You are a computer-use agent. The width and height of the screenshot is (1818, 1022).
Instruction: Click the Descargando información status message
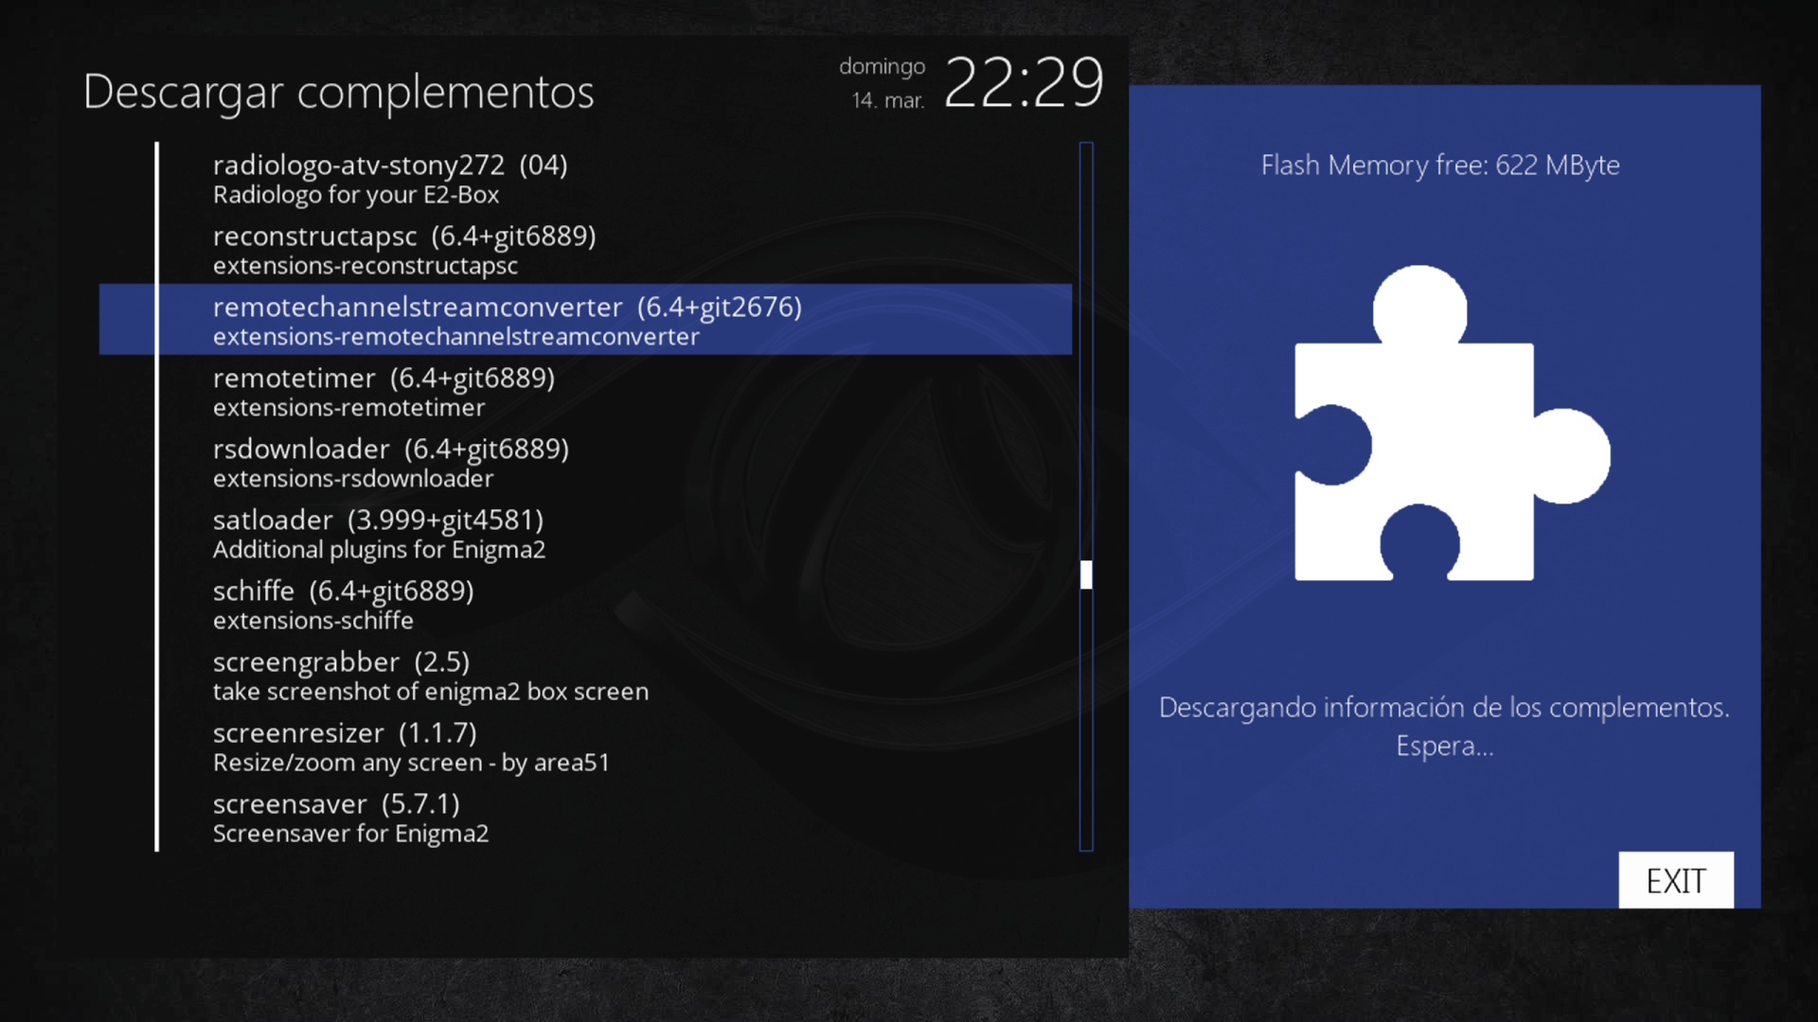(1443, 726)
